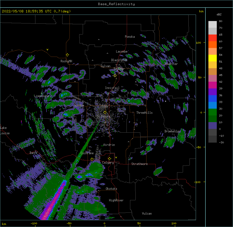Click the Vulcan city label
This screenshot has width=233, height=227.
point(147,214)
